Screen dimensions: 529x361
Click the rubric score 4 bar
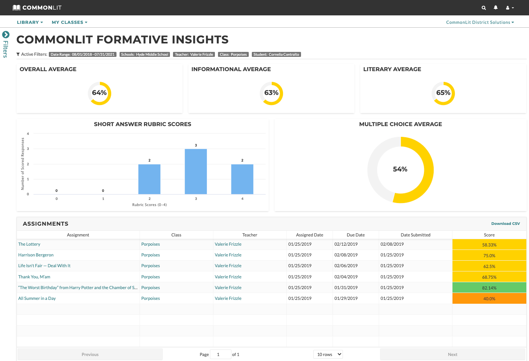point(242,179)
